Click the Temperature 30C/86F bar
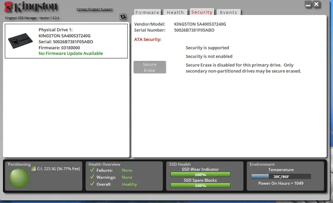Viewport: 333px width, 203px height. click(281, 176)
